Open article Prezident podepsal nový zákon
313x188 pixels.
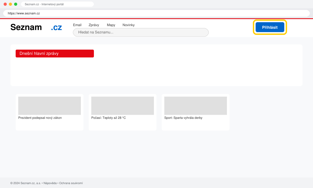pos(40,118)
